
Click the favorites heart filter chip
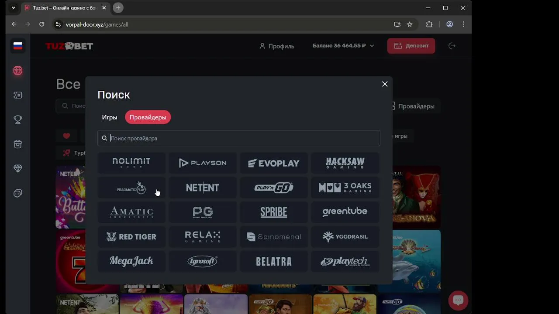pos(66,136)
